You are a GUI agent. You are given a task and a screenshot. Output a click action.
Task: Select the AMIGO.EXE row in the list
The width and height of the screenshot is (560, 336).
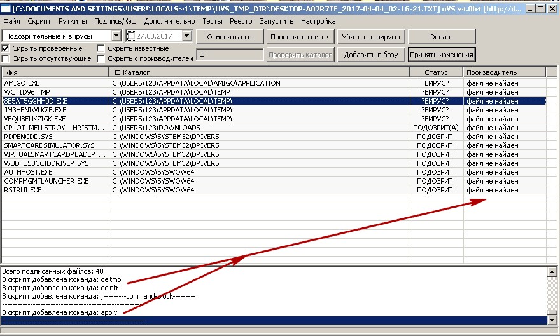(22, 83)
